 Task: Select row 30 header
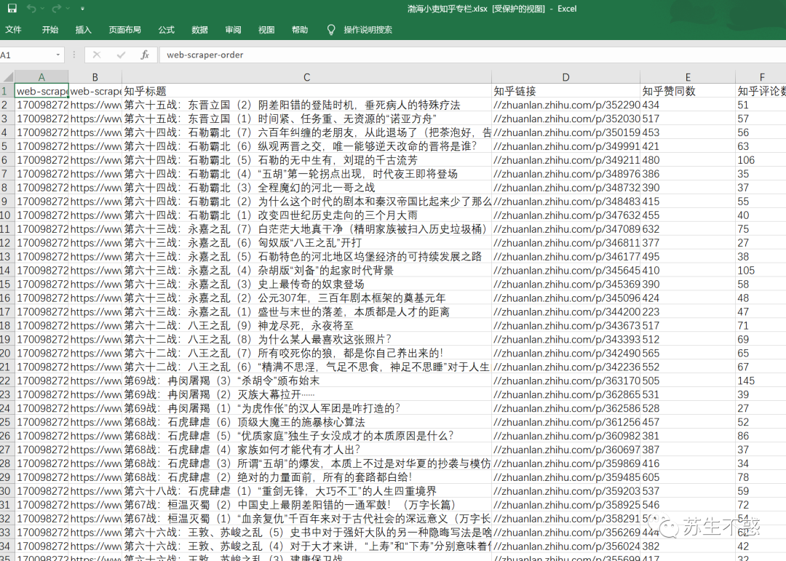click(7, 491)
